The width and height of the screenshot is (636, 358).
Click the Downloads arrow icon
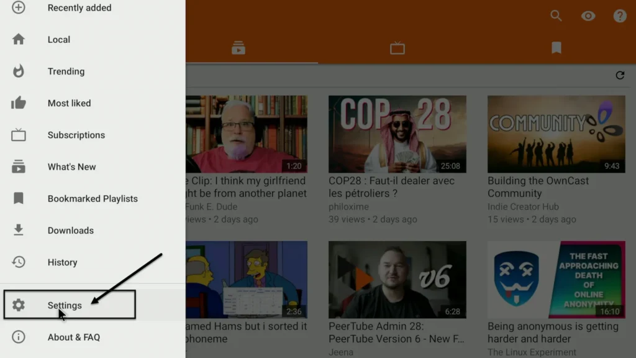pyautogui.click(x=18, y=230)
